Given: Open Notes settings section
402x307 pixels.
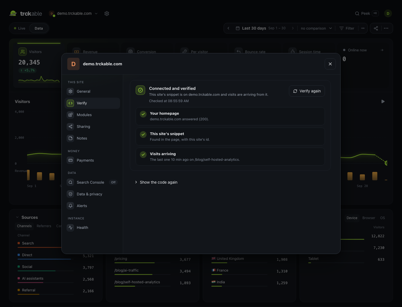Looking at the screenshot, I should pos(92,138).
